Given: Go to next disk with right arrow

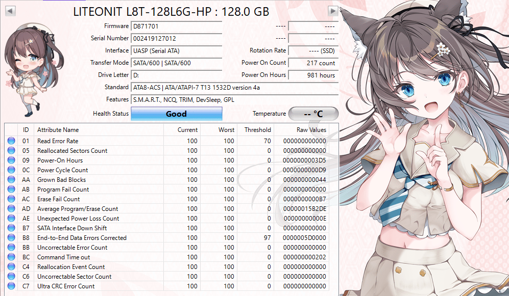Looking at the screenshot, I should pos(333,11).
